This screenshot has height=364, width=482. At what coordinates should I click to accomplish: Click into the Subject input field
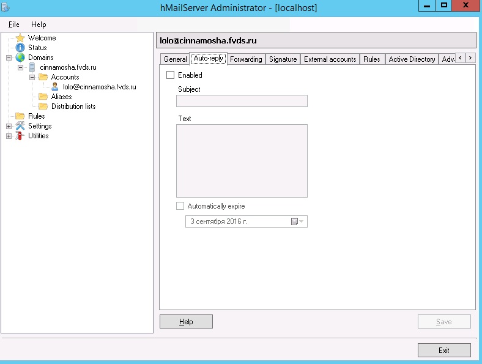pos(242,101)
